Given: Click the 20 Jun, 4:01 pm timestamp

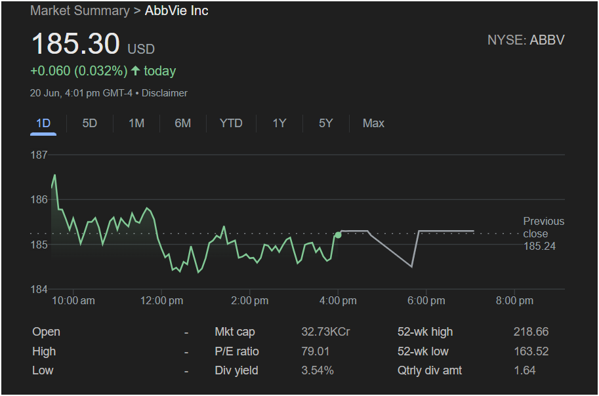Looking at the screenshot, I should pyautogui.click(x=81, y=93).
